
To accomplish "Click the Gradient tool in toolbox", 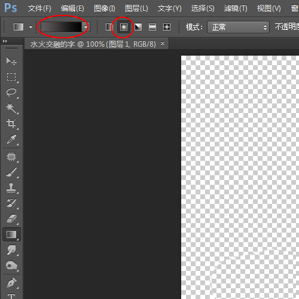I will click(x=11, y=234).
